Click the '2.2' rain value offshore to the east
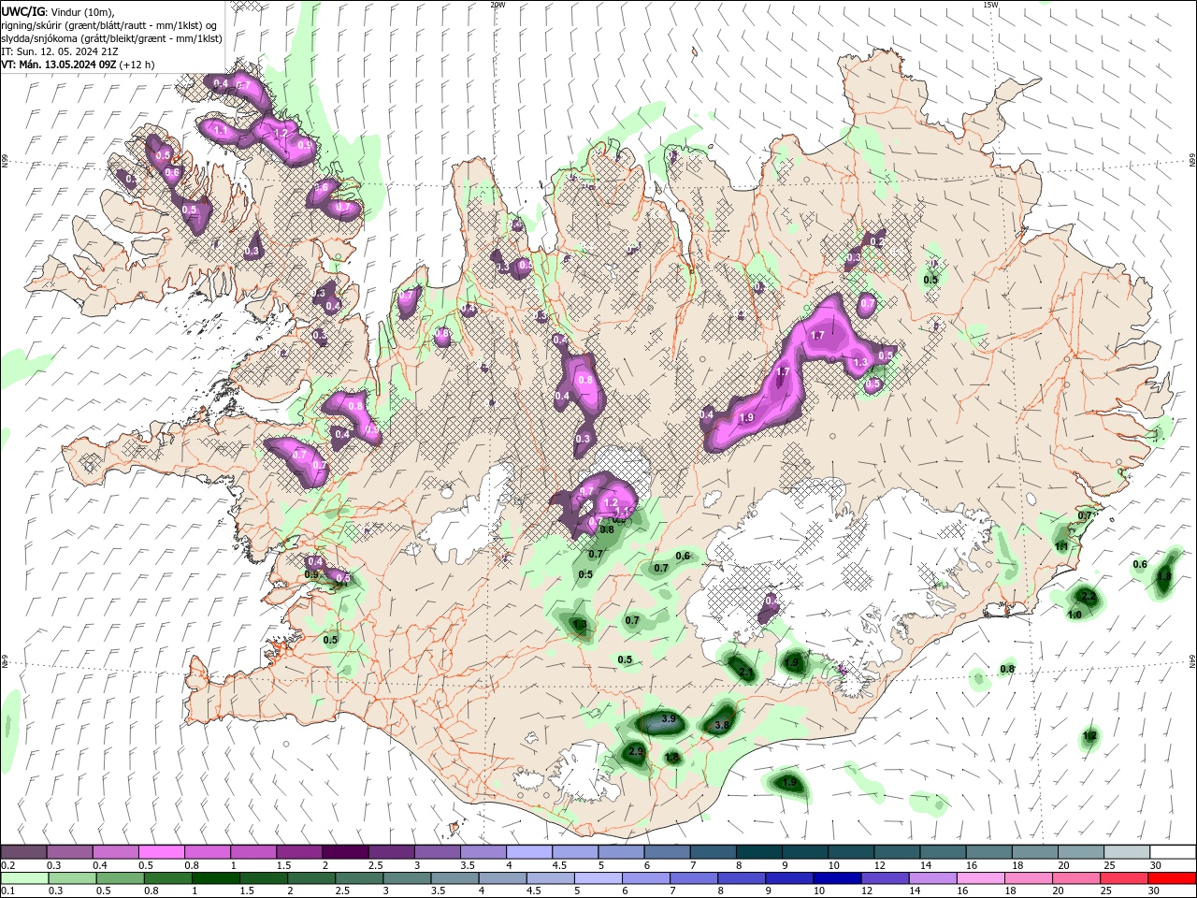1197x898 pixels. pyautogui.click(x=1089, y=596)
